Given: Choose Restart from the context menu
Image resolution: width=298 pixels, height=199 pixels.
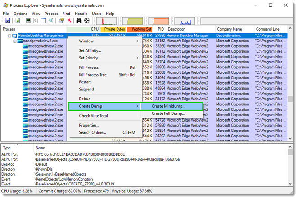Looking at the screenshot, I should pos(105,82).
